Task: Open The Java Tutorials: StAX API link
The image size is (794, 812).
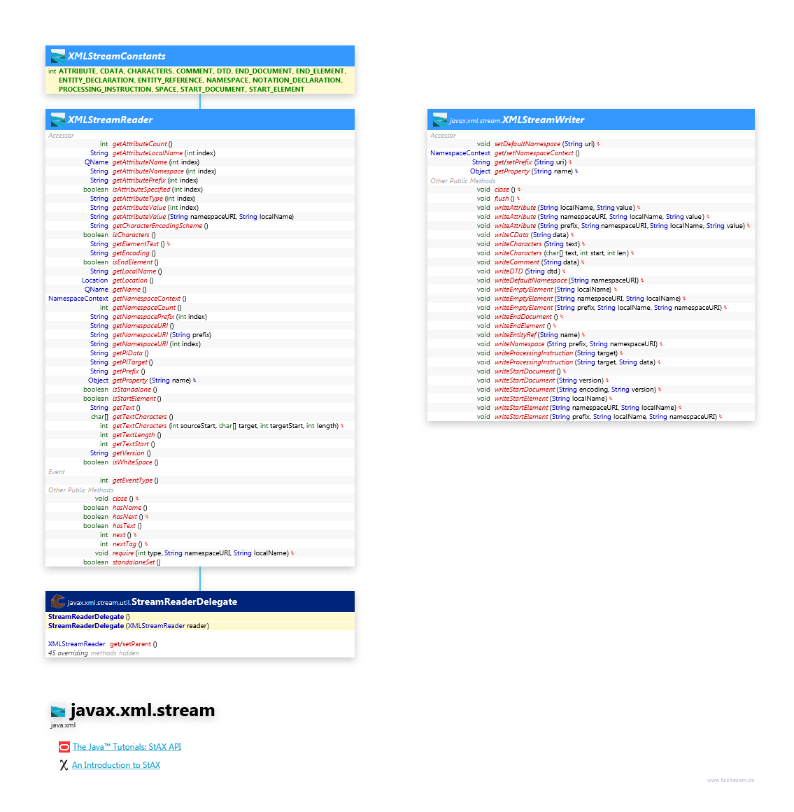Action: click(x=127, y=747)
